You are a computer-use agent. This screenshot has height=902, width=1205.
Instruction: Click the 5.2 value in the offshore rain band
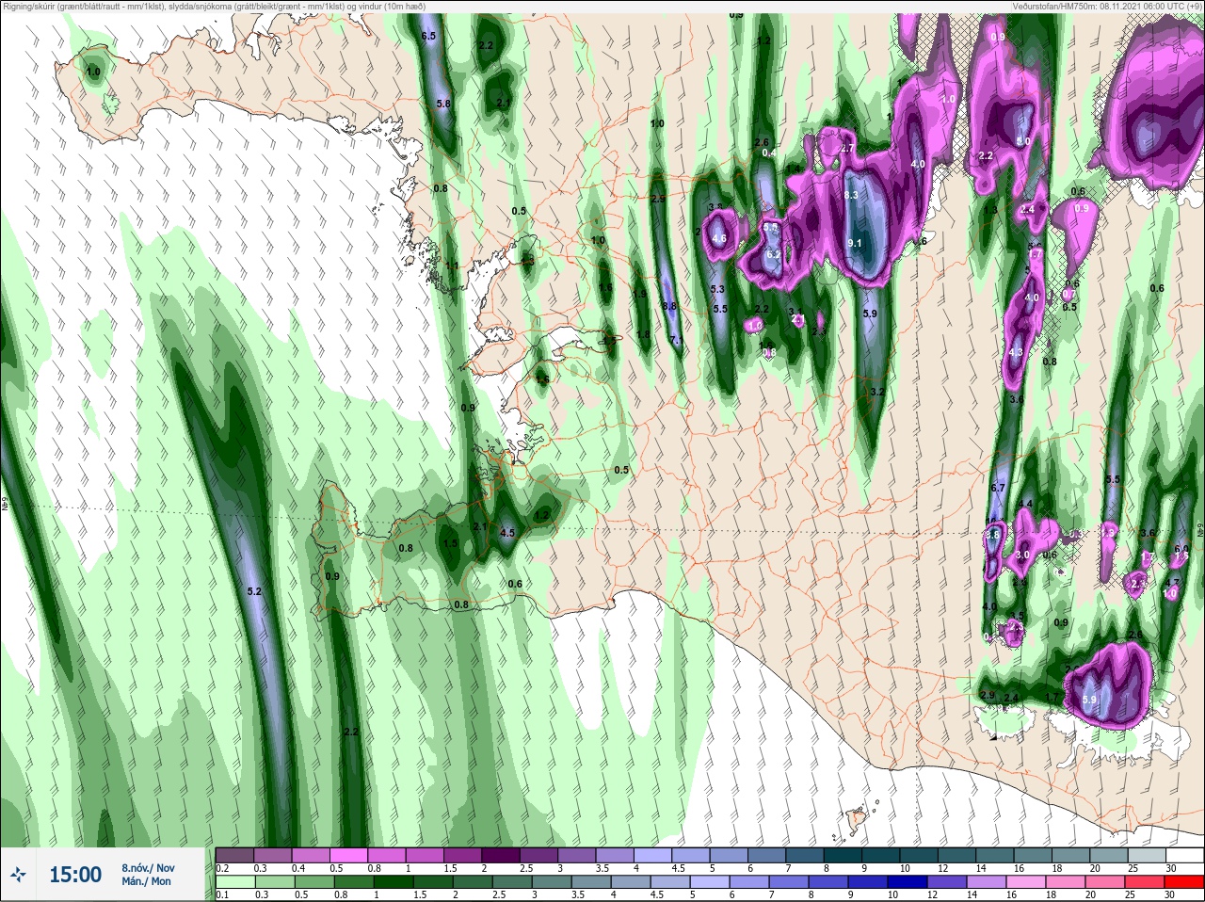coord(253,591)
